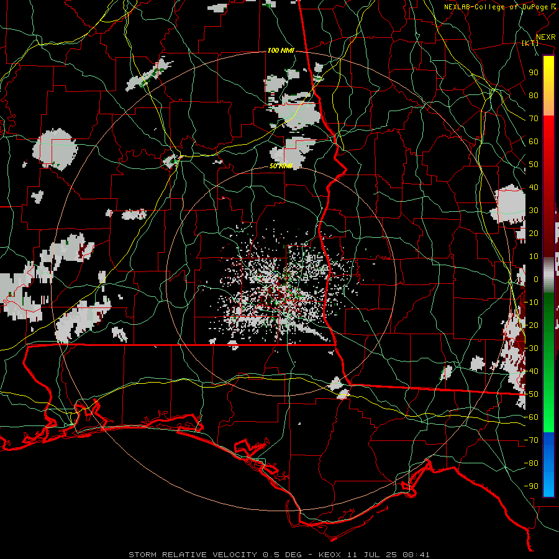559x559 pixels.
Task: Click the -60 knot value on the scale
Action: [x=531, y=417]
